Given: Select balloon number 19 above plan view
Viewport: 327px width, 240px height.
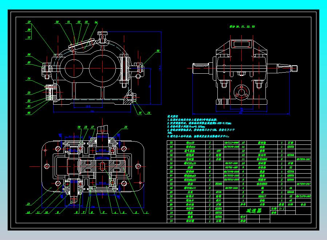Looking at the screenshot, I should click(79, 127).
